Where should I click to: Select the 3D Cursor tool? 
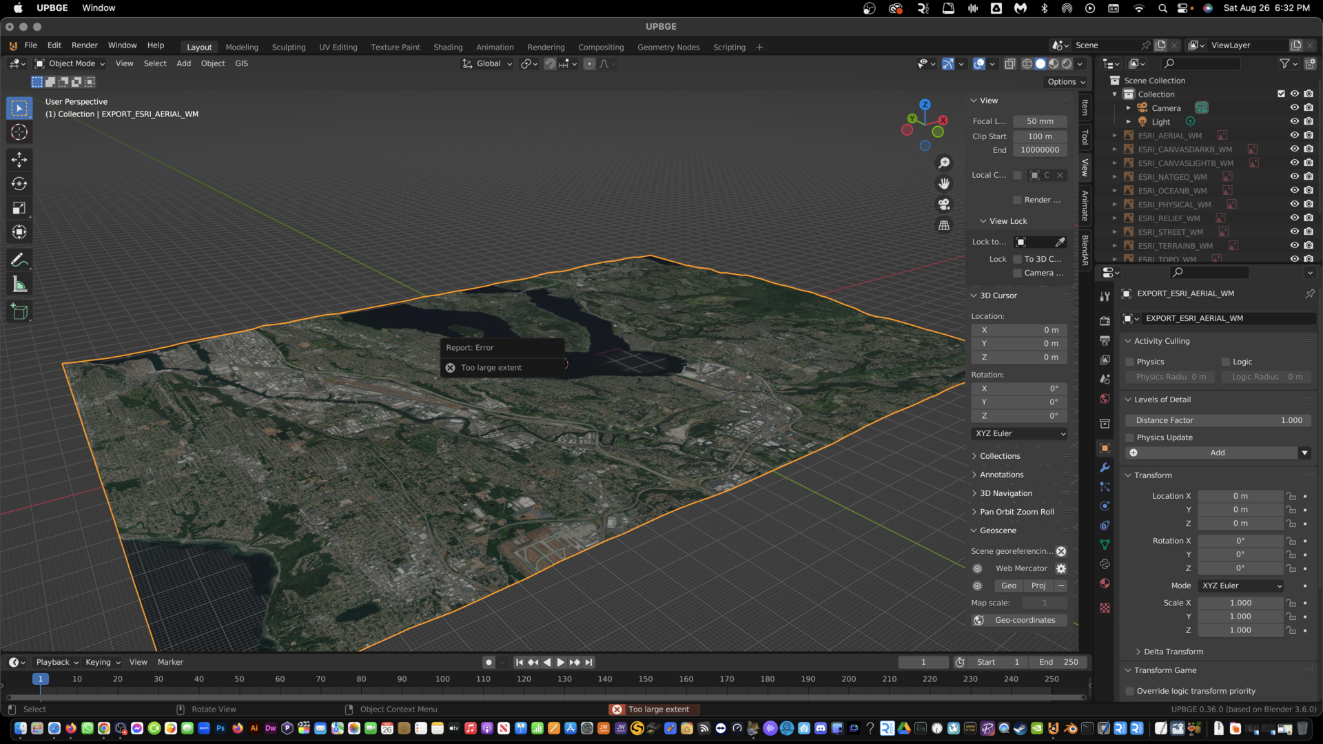click(19, 132)
